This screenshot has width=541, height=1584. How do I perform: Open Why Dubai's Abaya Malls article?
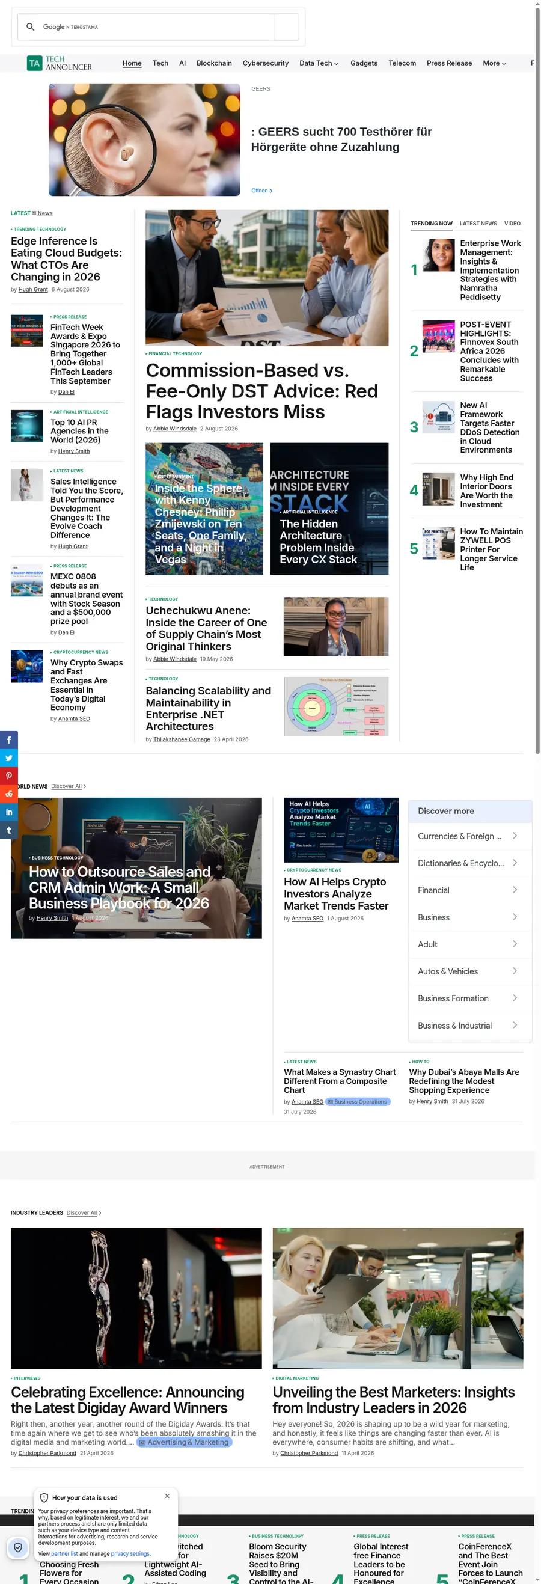click(x=465, y=1081)
